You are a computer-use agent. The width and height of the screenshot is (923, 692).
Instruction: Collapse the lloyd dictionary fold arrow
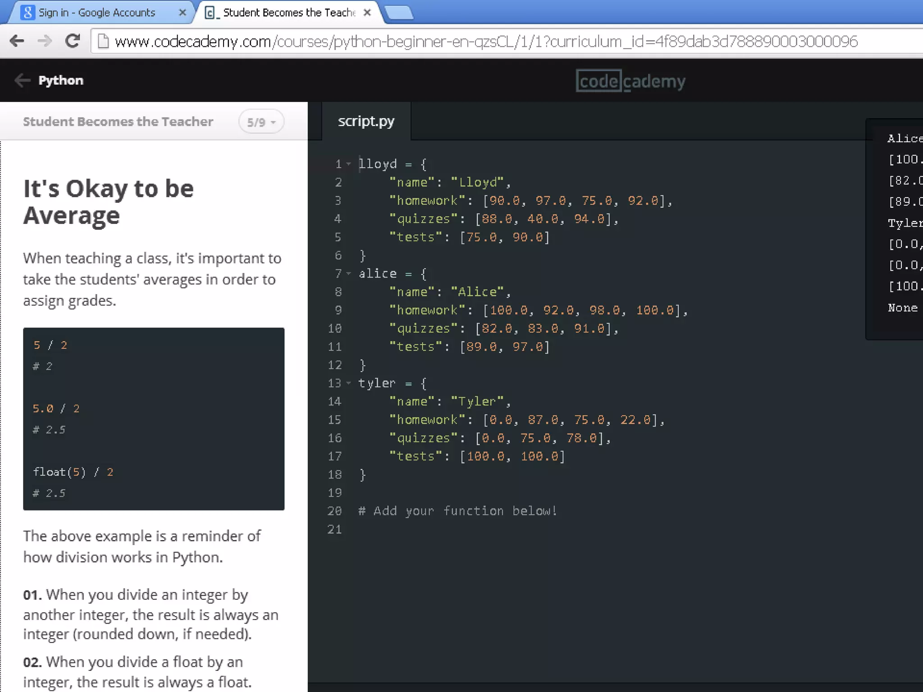[x=348, y=164]
